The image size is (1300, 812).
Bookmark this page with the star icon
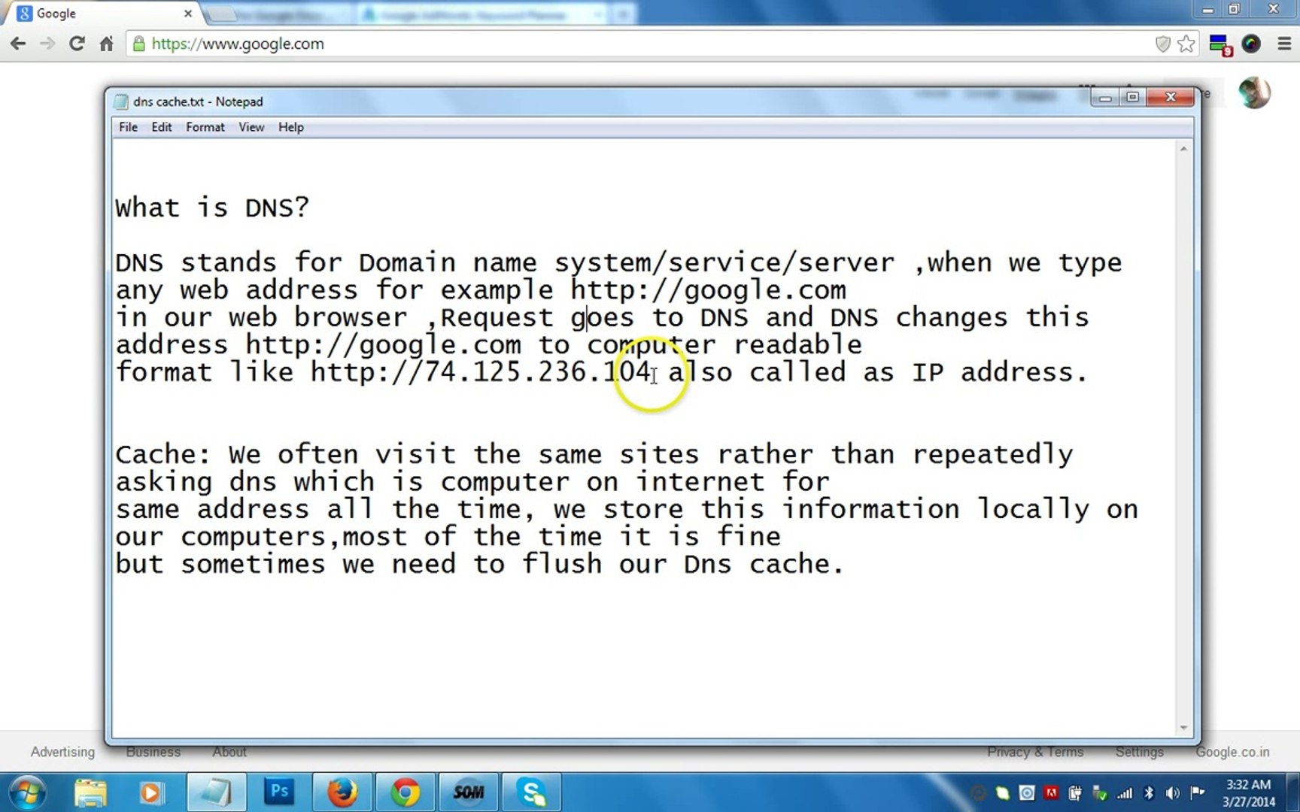click(1186, 44)
